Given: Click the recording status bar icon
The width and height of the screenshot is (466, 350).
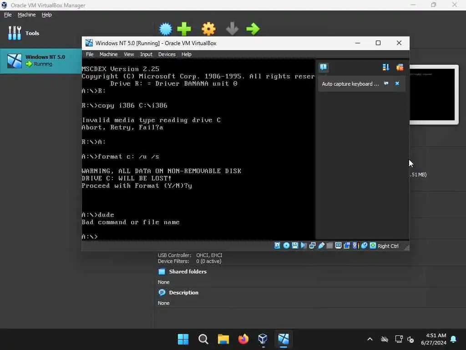Looking at the screenshot, I should [x=347, y=246].
